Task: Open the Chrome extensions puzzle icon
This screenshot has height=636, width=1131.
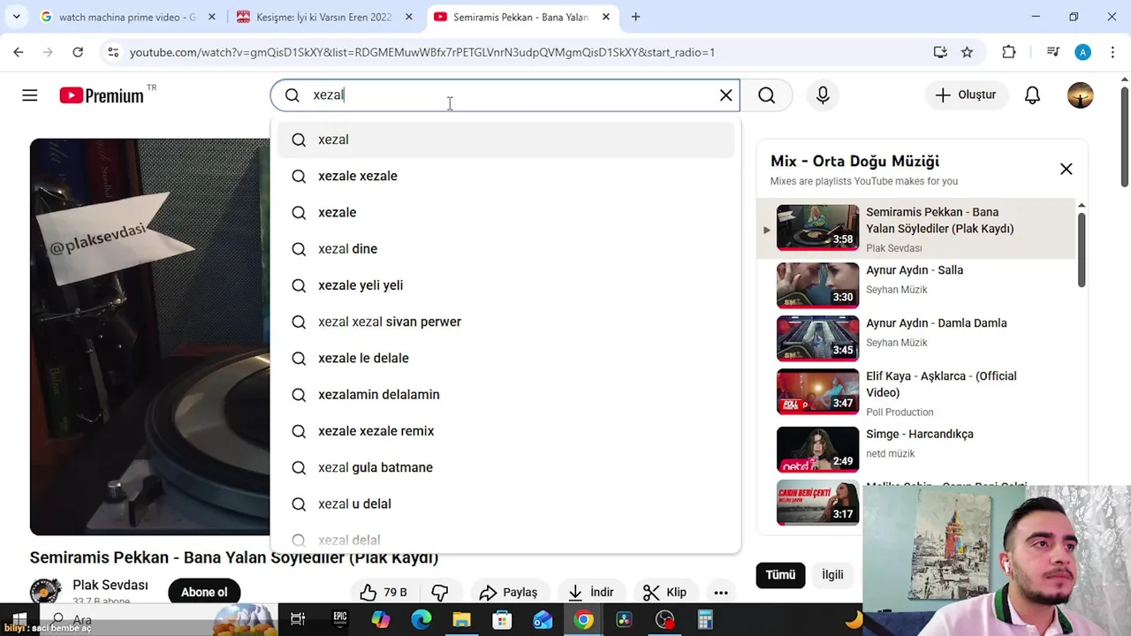Action: [x=1009, y=52]
